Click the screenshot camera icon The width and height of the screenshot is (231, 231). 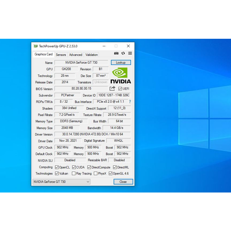coord(116,53)
